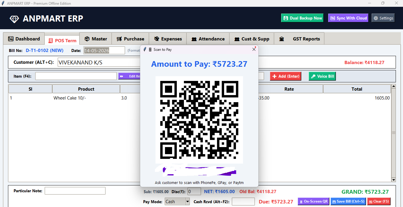The image size is (403, 207).
Task: Click the Disc(₹) input field
Action: [x=194, y=192]
